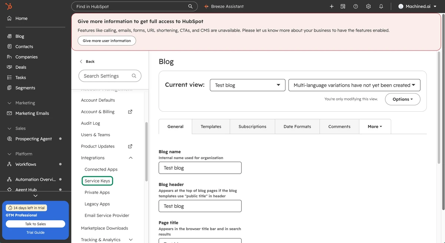The width and height of the screenshot is (445, 243).
Task: Open the Test blog view dropdown
Action: 248,85
